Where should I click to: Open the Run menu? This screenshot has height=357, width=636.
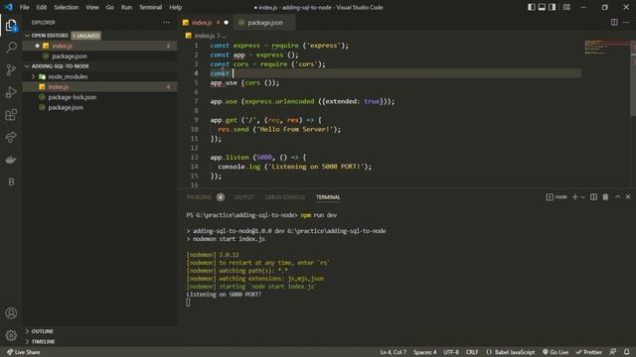tap(126, 7)
